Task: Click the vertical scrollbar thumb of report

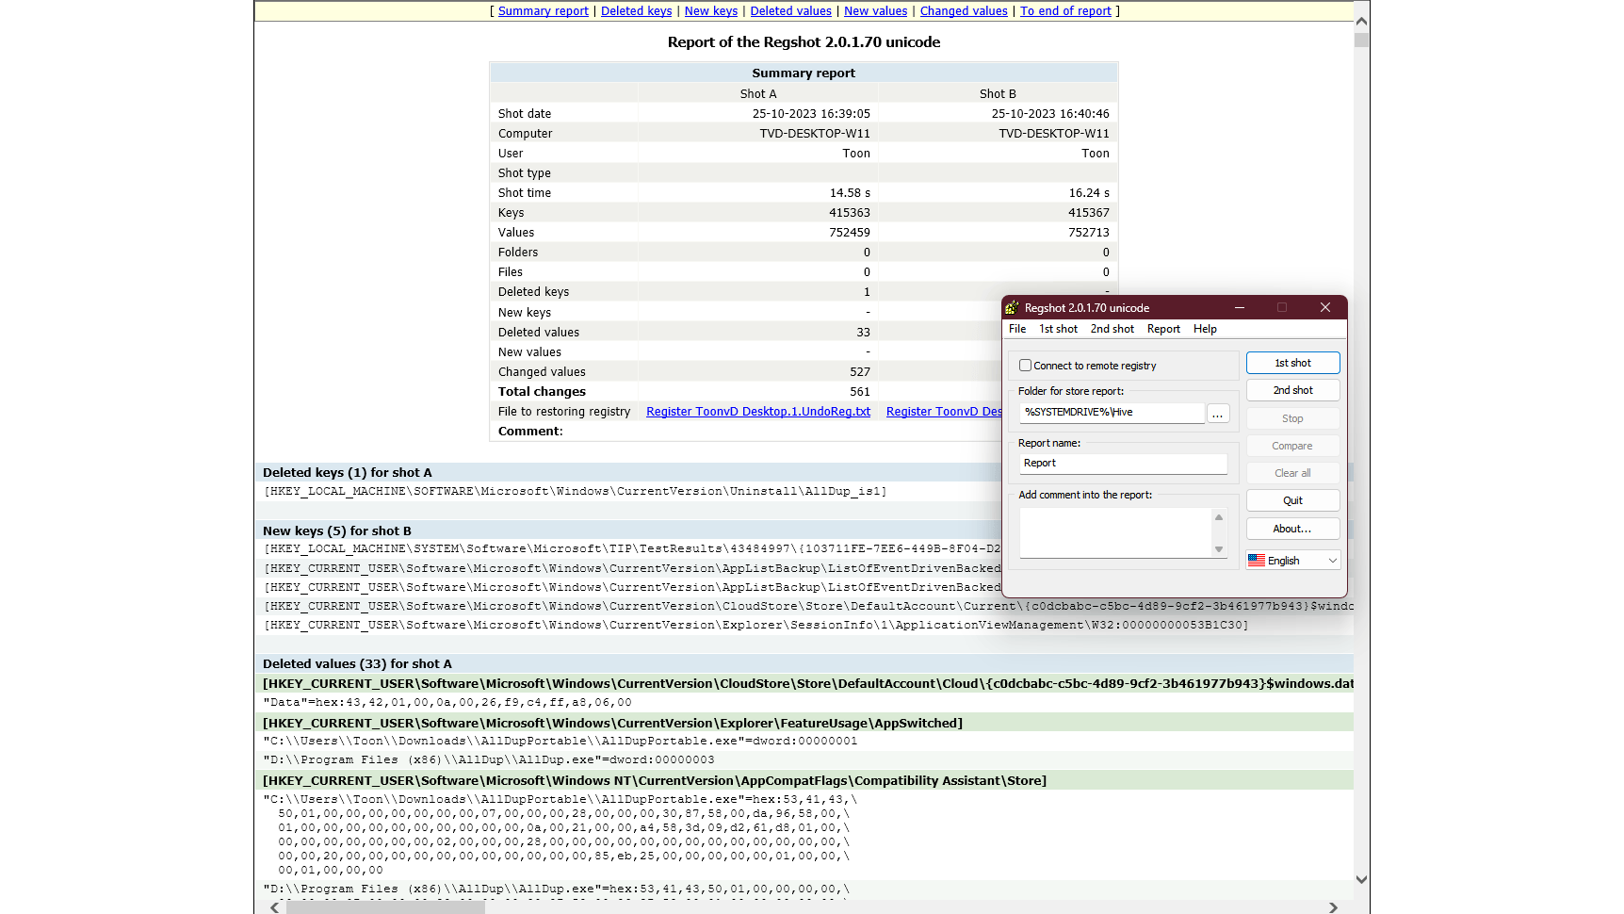Action: [x=1361, y=40]
